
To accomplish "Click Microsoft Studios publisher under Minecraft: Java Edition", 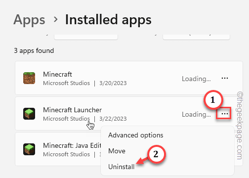I will 66,154.
